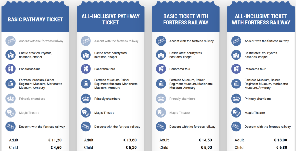Viewport: 296px width, 151px height.
Task: Click the greyed railway ascent icon in Basic Pathway
Action: pos(11,41)
